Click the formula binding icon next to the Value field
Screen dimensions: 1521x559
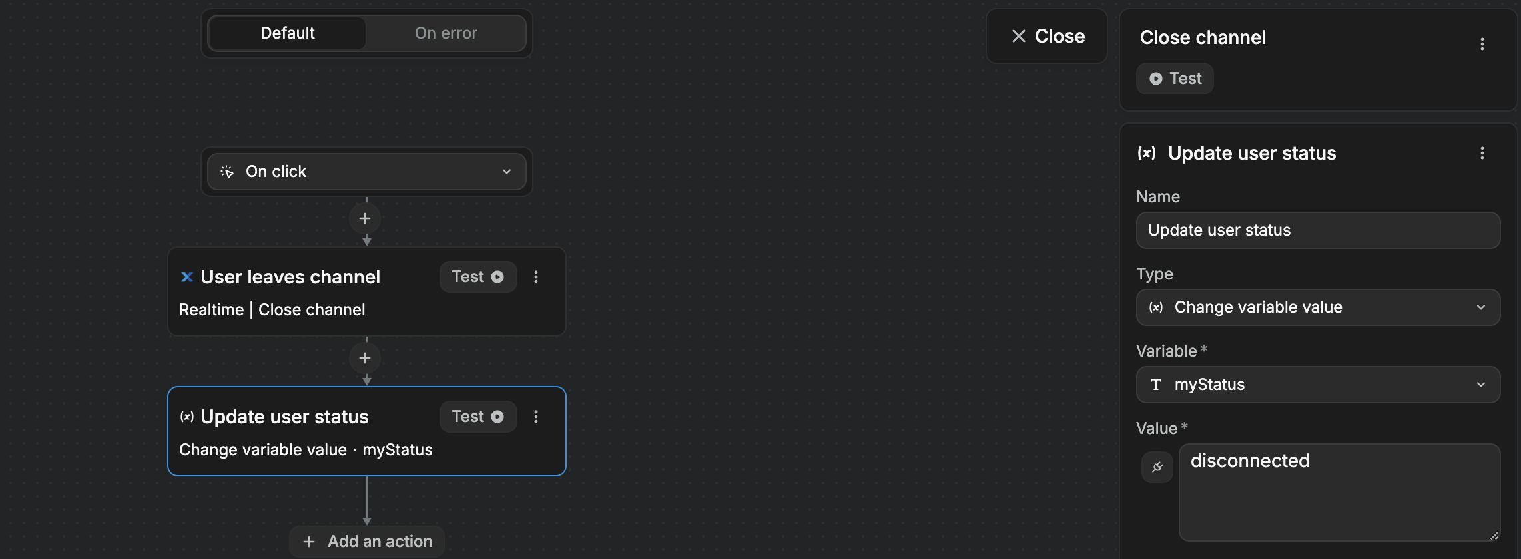[x=1157, y=466]
